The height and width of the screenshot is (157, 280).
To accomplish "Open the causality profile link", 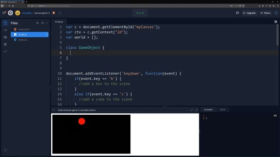I will (27, 13).
